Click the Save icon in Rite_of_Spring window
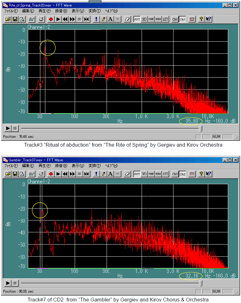The width and height of the screenshot is (241, 303). coord(15,19)
